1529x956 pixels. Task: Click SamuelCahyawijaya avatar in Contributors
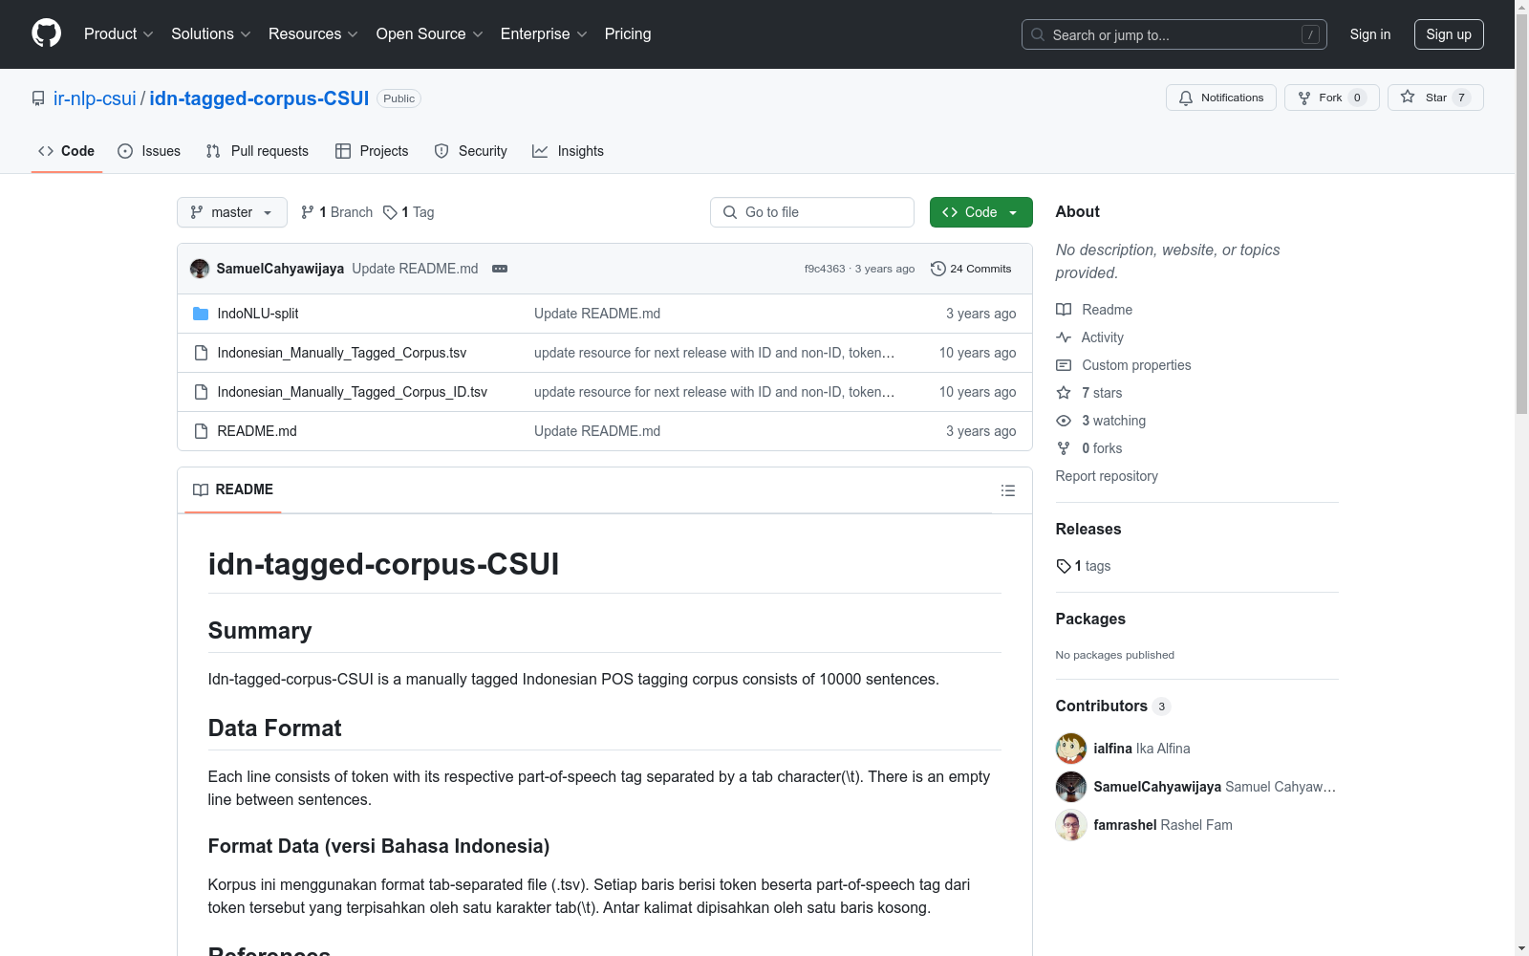point(1071,787)
